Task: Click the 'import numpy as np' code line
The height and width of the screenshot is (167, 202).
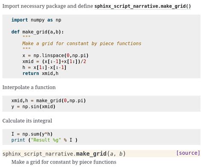Action: (x=36, y=20)
